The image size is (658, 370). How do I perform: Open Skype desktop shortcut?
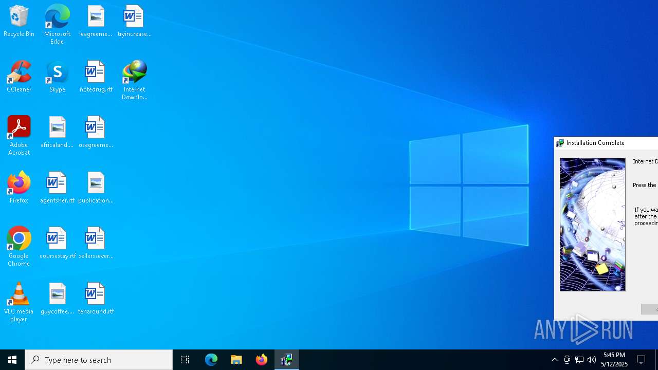coord(57,77)
